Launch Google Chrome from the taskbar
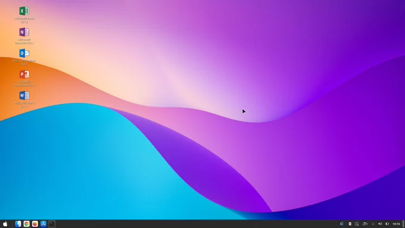 (27, 224)
